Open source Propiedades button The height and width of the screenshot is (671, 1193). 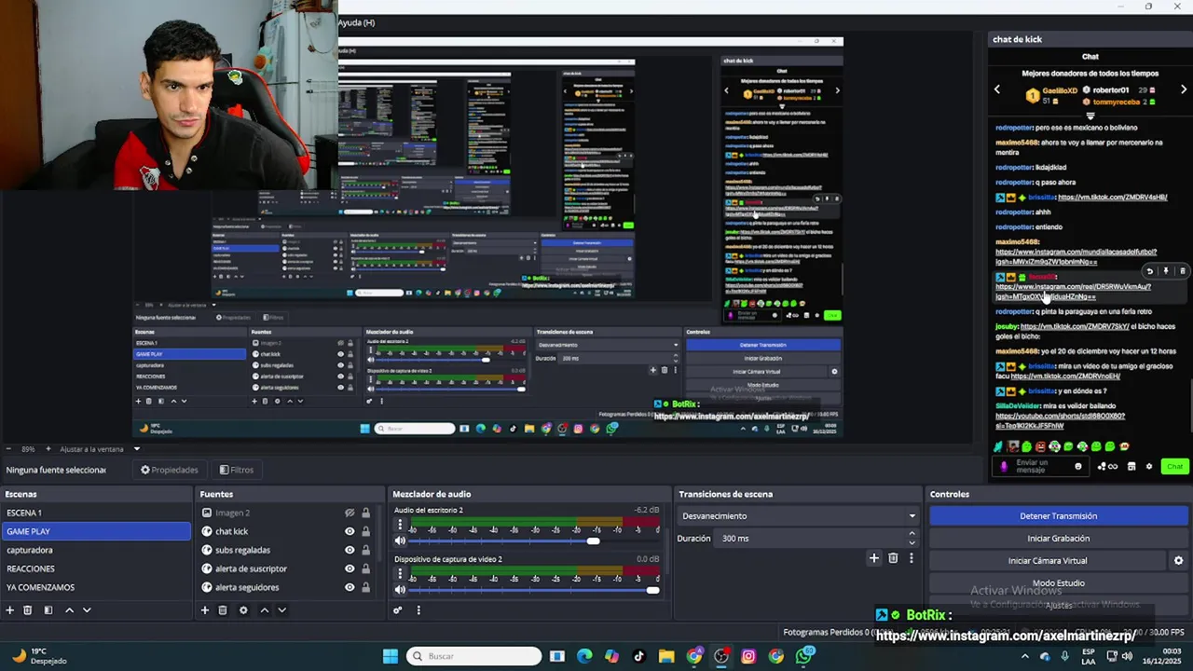pos(169,470)
